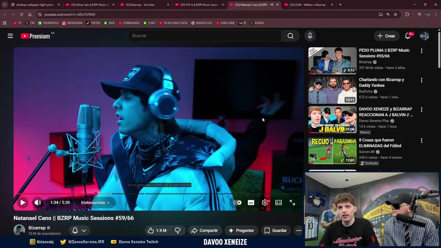Switch to Bizarrap - YouTube tab

click(x=144, y=5)
